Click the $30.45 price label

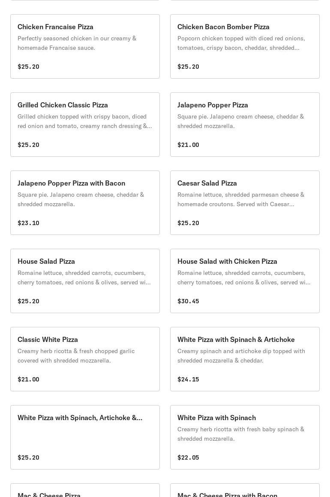click(188, 301)
